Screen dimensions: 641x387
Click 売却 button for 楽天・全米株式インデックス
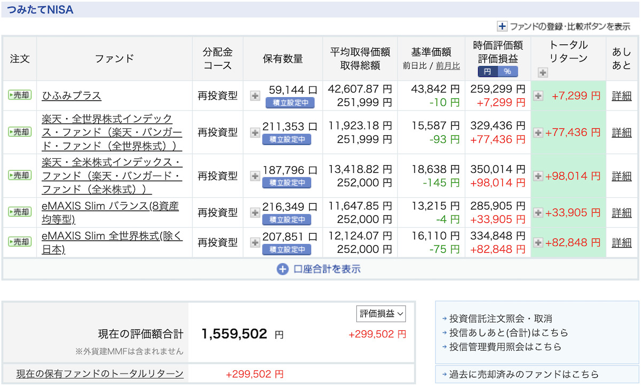point(20,175)
